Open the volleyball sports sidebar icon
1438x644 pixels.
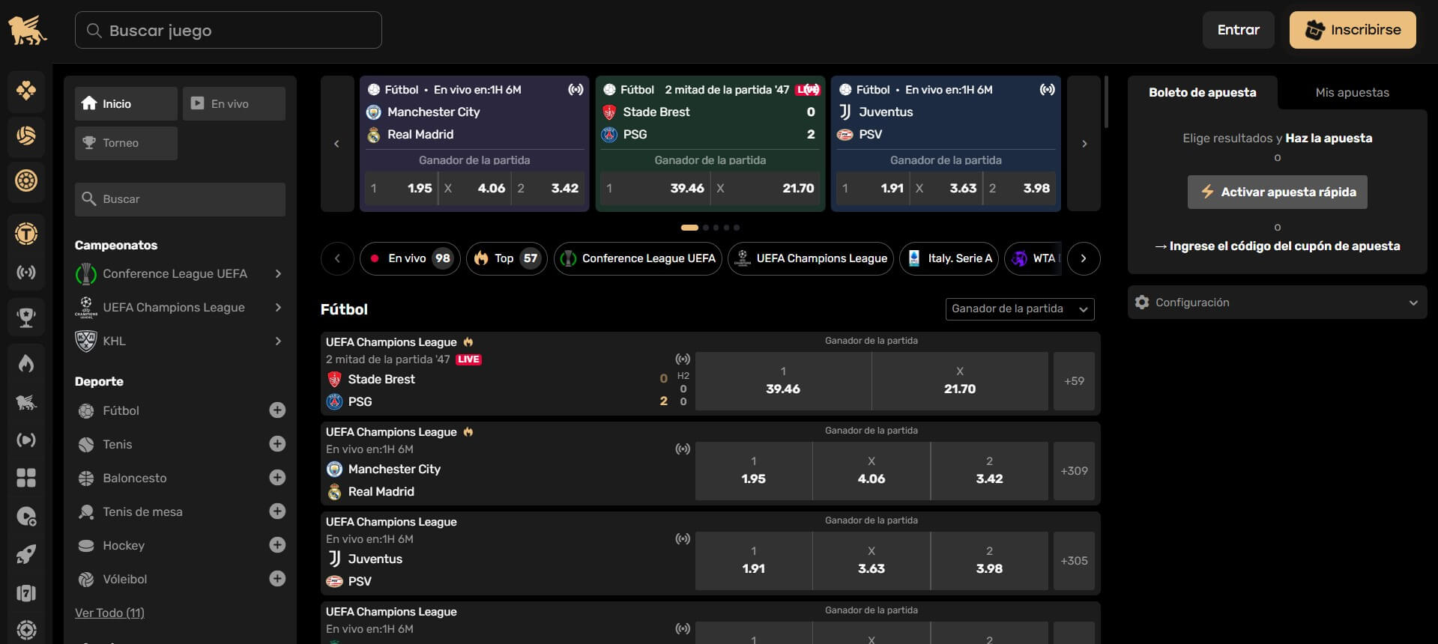point(26,136)
